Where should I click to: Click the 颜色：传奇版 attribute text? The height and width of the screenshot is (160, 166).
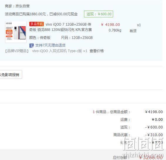(40, 38)
